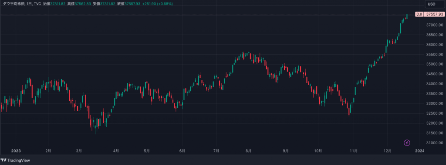Click the 4月 time axis label

click(115, 151)
